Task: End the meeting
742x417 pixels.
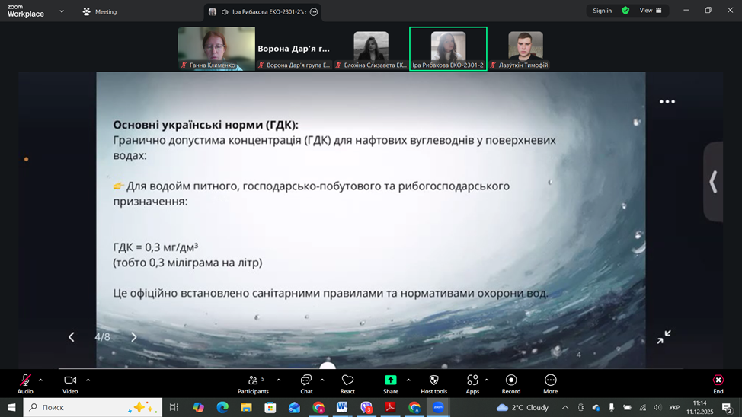Action: click(x=718, y=383)
